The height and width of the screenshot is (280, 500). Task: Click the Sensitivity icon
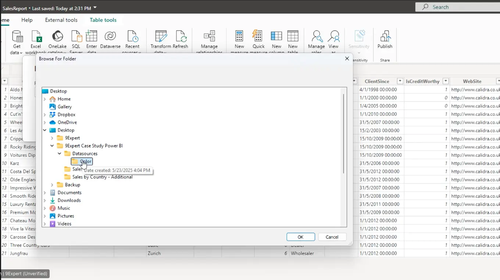coord(359,36)
